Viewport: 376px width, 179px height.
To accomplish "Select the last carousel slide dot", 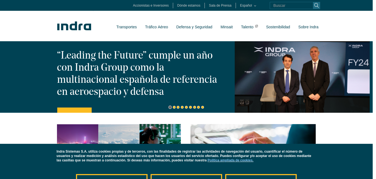I will (203, 107).
